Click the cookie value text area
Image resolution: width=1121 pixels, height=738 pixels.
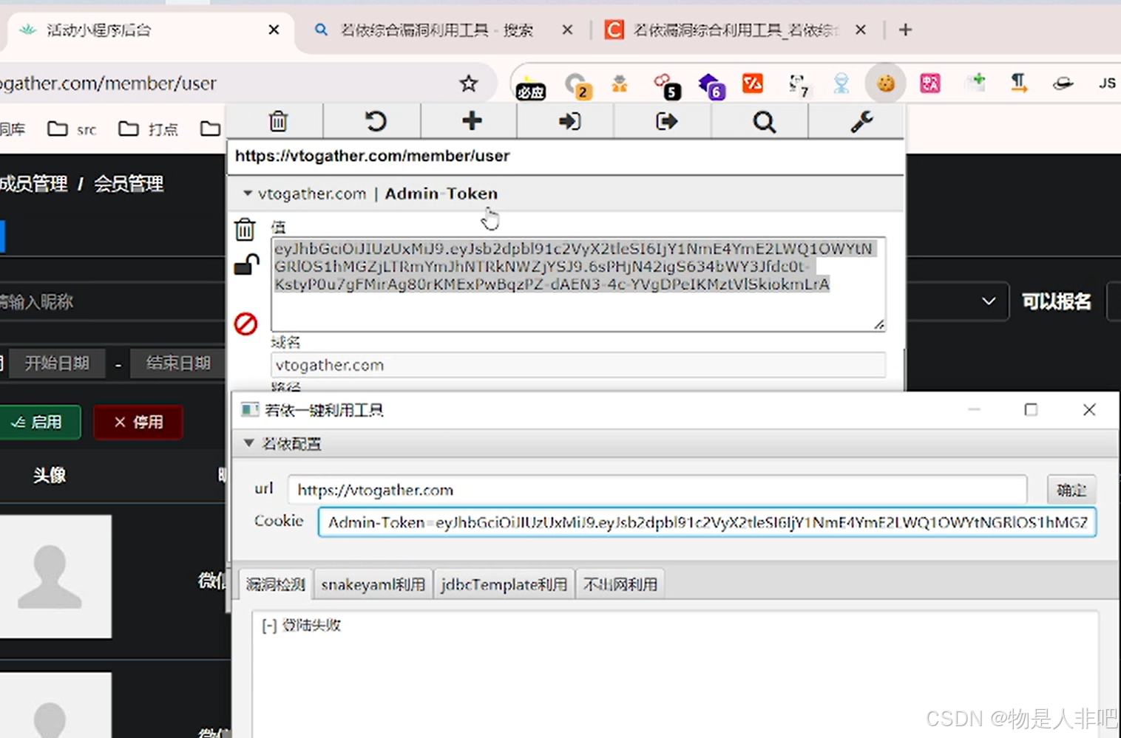click(x=578, y=284)
